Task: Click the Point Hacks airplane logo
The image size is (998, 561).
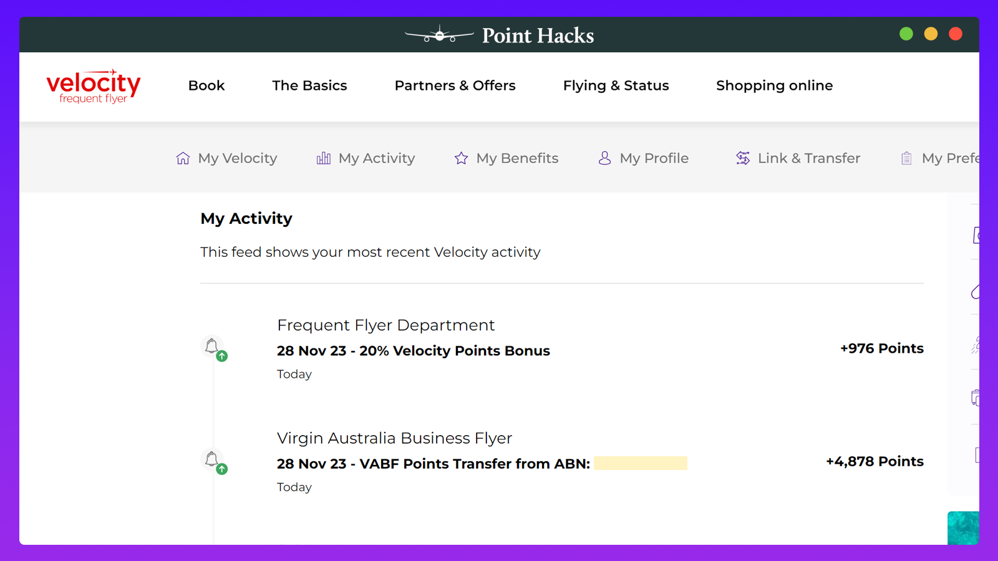Action: click(x=439, y=35)
